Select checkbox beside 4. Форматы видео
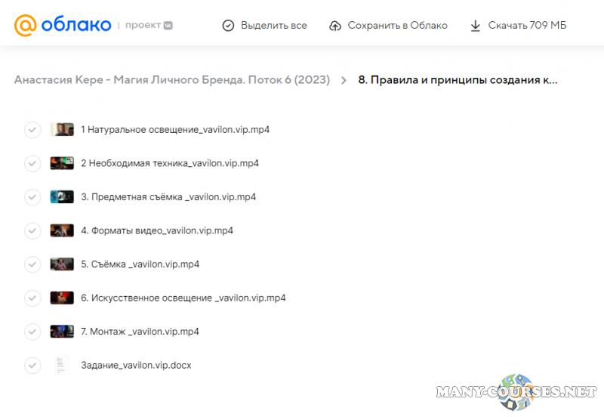The height and width of the screenshot is (417, 604). (32, 230)
